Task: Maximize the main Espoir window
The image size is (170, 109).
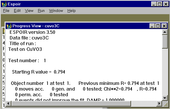Action: [160, 4]
